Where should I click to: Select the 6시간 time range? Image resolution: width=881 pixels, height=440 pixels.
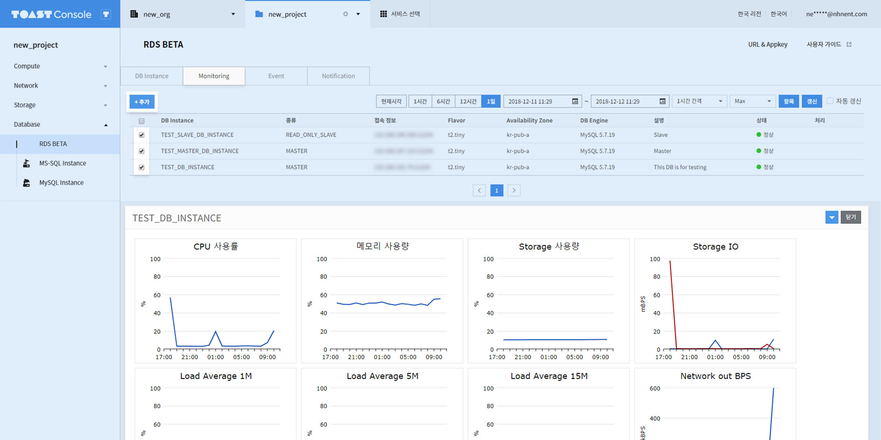tap(443, 102)
